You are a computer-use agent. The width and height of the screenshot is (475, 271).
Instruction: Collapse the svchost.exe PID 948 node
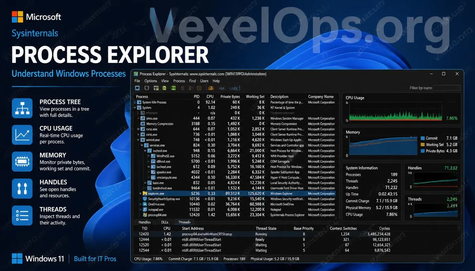[x=145, y=151]
